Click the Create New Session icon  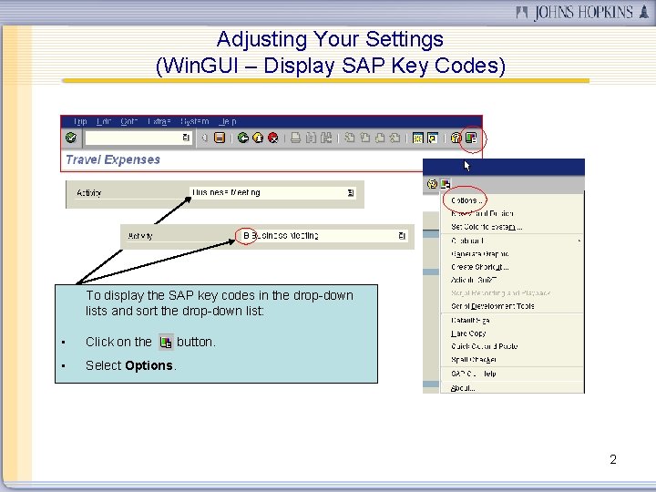(417, 138)
